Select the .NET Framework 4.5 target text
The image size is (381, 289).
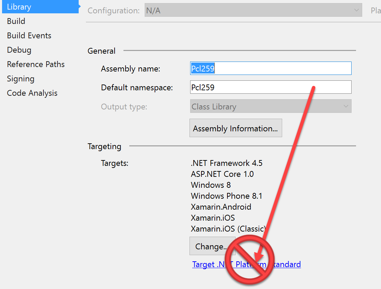226,163
